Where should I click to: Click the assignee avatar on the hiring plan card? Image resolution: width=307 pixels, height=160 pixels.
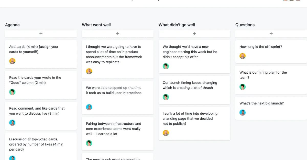[x=242, y=87]
